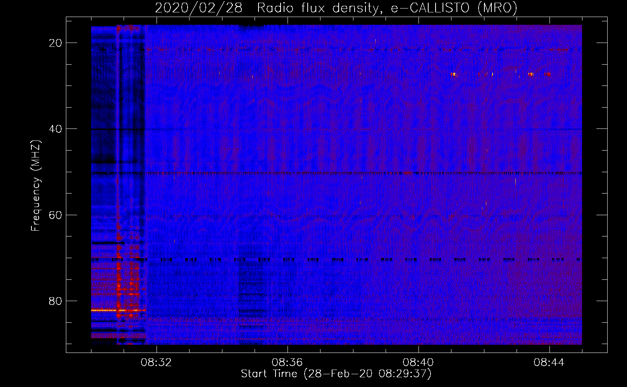Click the "60" frequency tick label

pos(55,215)
